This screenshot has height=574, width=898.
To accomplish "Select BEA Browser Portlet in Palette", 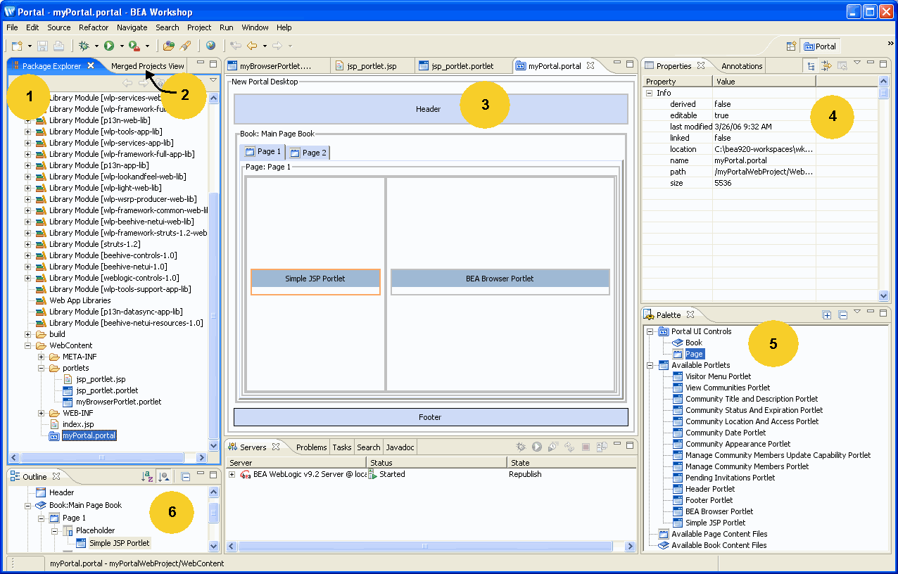I will pyautogui.click(x=713, y=511).
